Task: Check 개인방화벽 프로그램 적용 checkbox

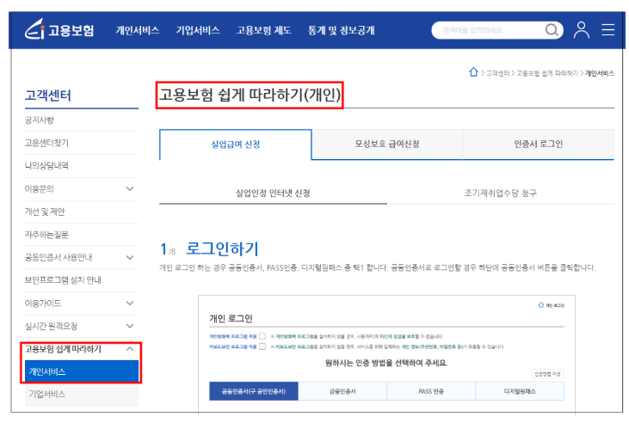Action: pyautogui.click(x=262, y=336)
